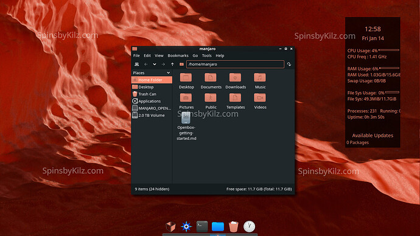
Task: Go to parent folder up arrow
Action: coord(172,64)
